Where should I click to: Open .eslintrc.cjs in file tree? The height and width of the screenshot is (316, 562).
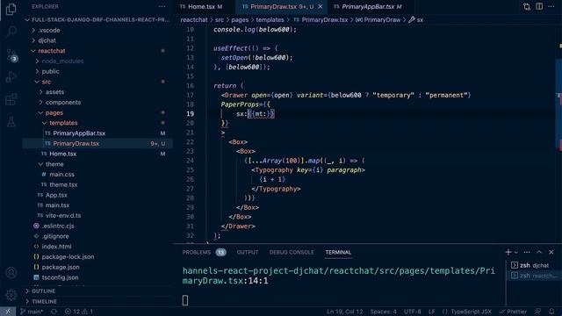click(x=58, y=226)
